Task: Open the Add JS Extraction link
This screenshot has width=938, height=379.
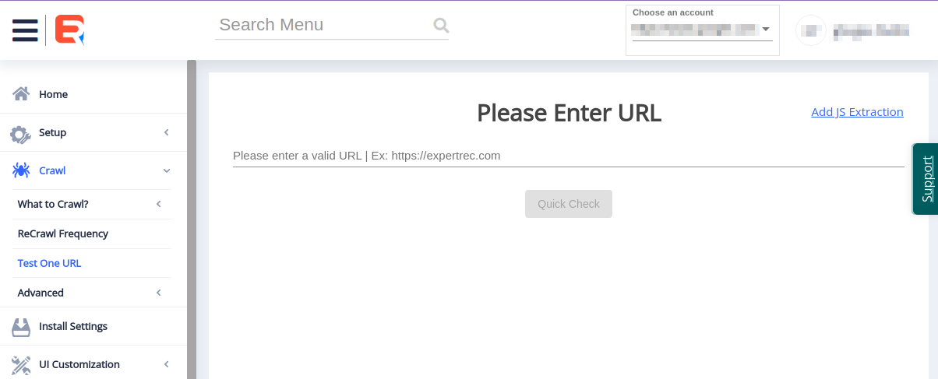Action: 857,112
